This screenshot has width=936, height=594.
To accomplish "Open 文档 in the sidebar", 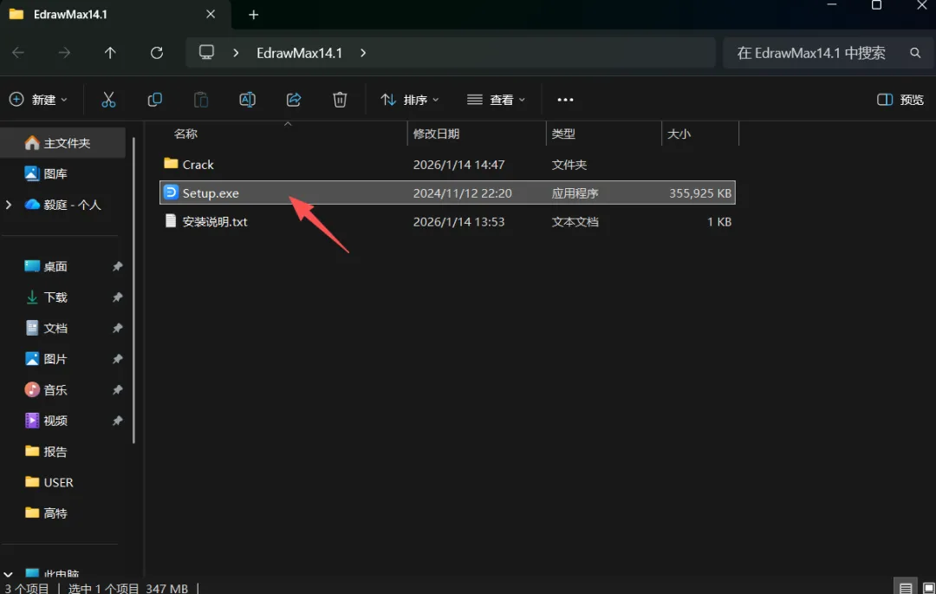I will 55,328.
